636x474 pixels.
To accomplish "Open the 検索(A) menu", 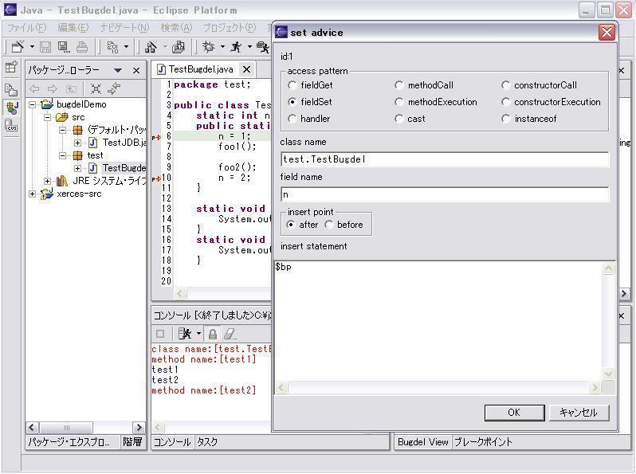I will [176, 28].
